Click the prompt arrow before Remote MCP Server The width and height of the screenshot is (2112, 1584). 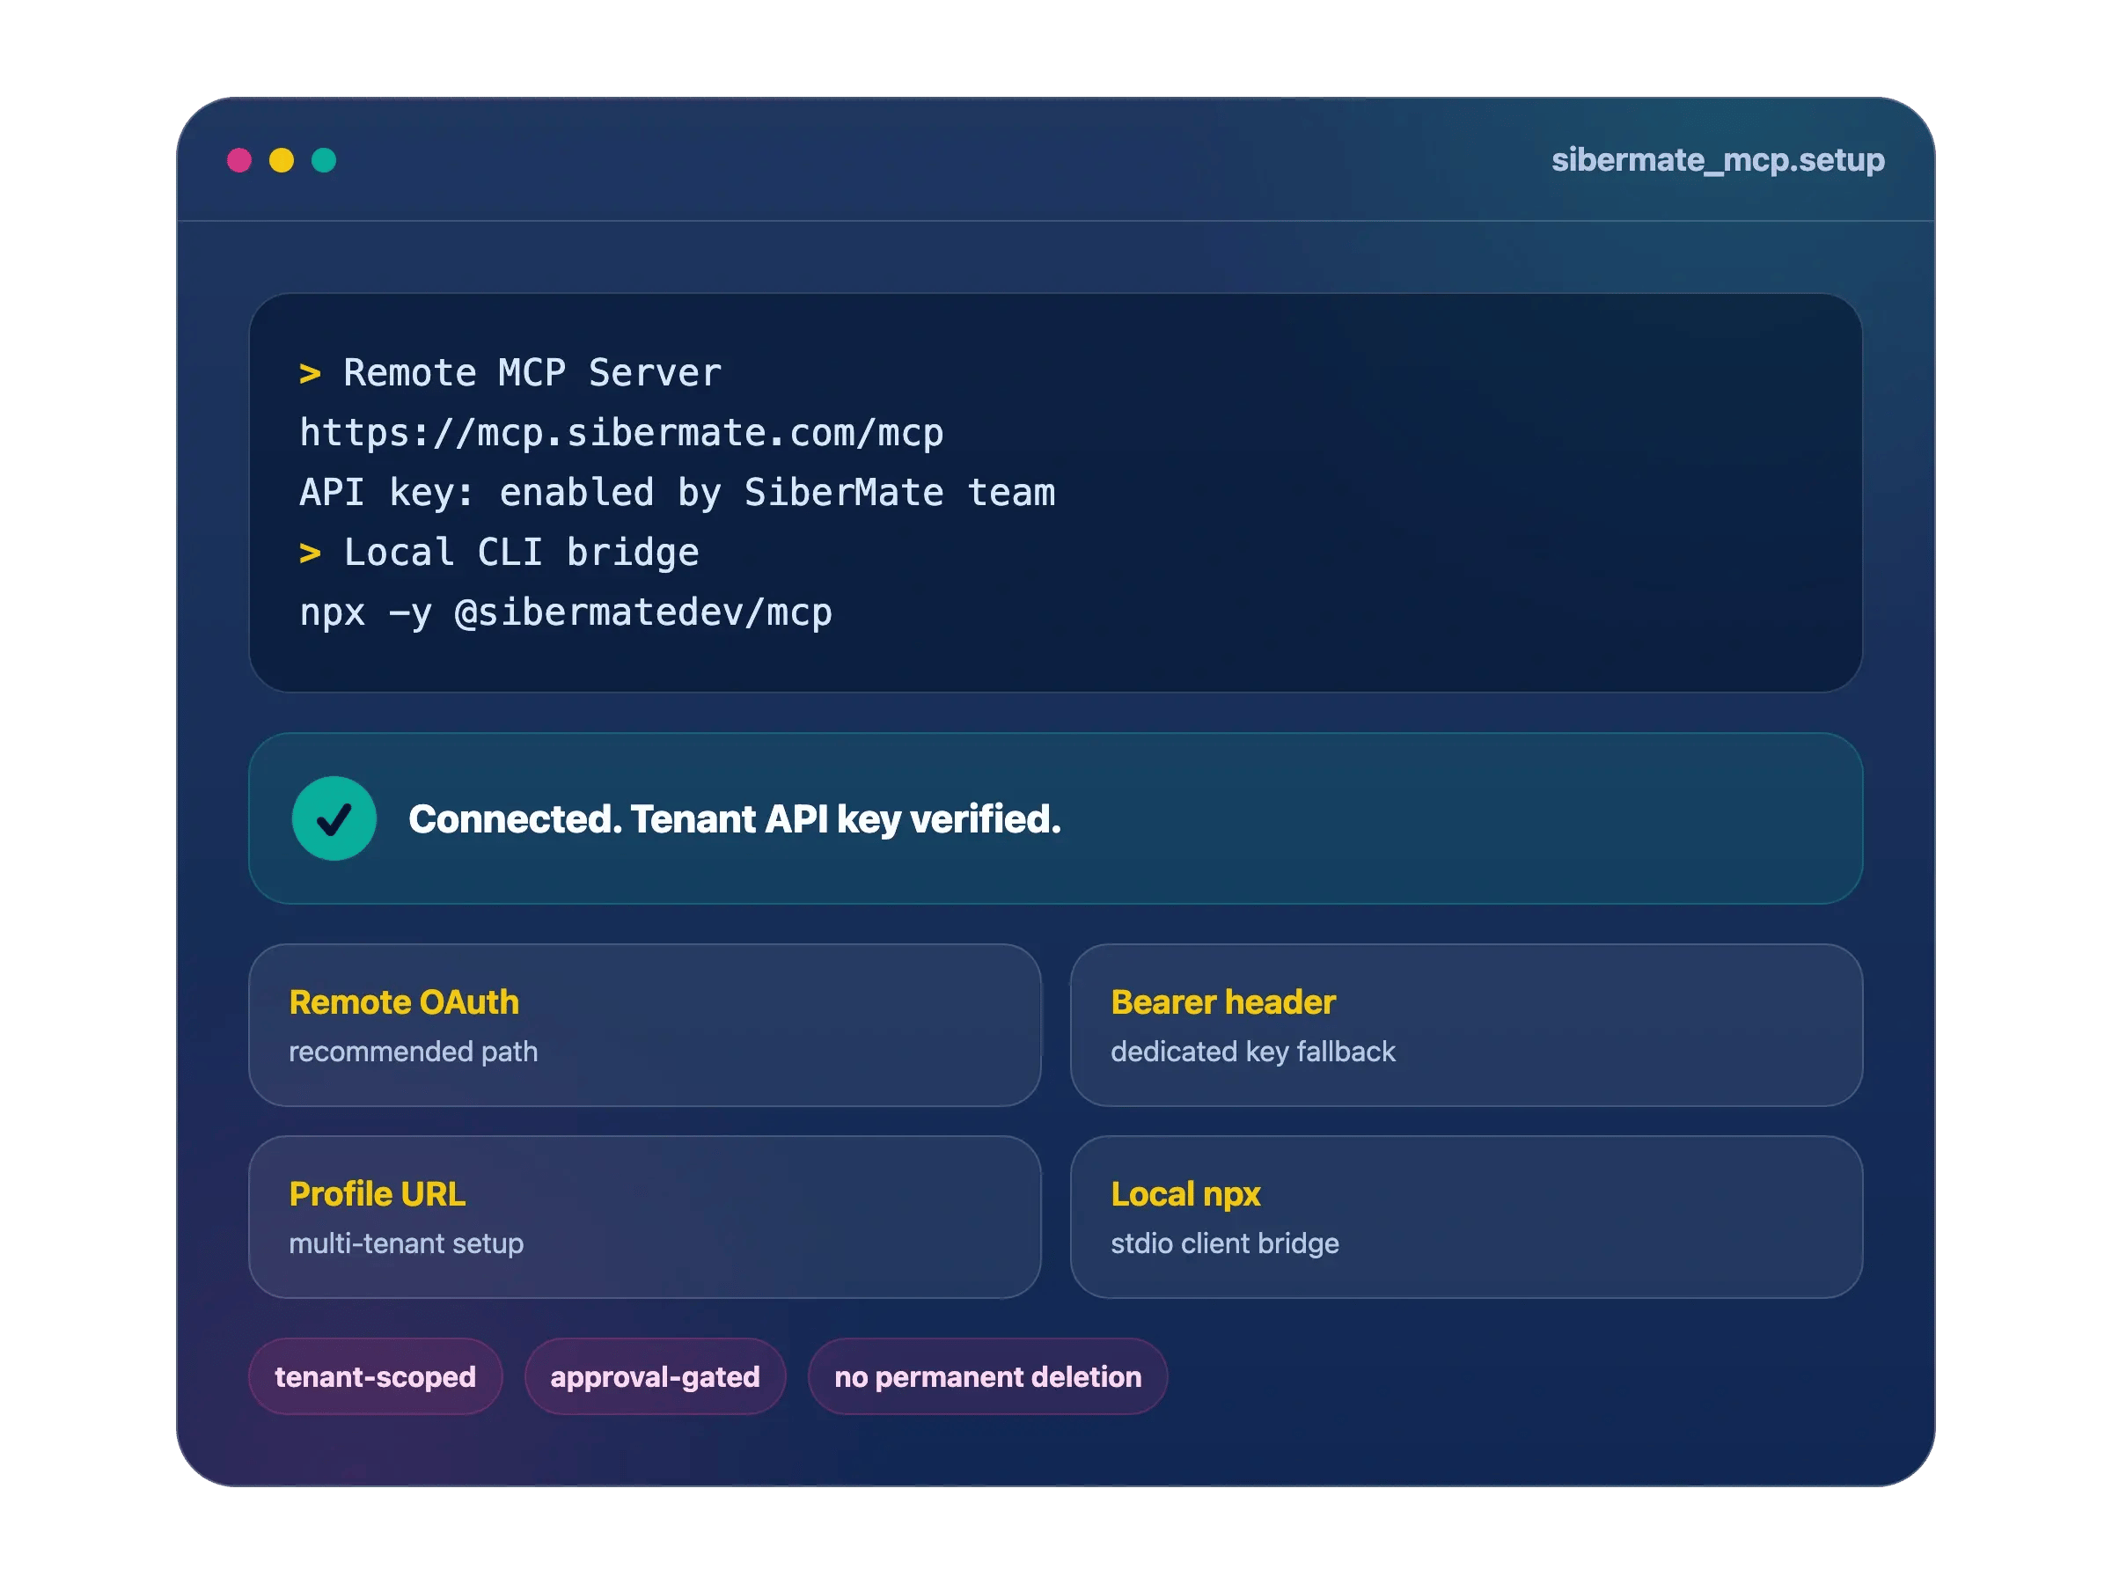click(310, 373)
